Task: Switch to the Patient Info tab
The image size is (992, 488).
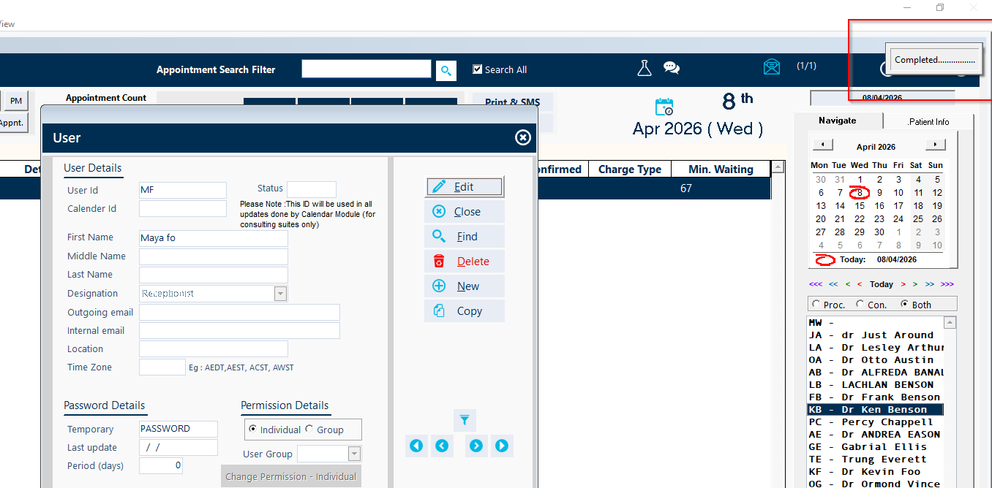Action: [x=928, y=121]
